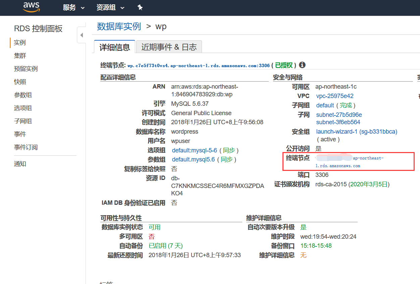Image resolution: width=420 pixels, height=284 pixels.
Task: Open the 资源组 dropdown menu
Action: [x=110, y=7]
